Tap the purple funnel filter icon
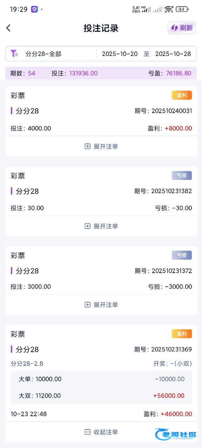The height and width of the screenshot is (448, 202). 14,54
